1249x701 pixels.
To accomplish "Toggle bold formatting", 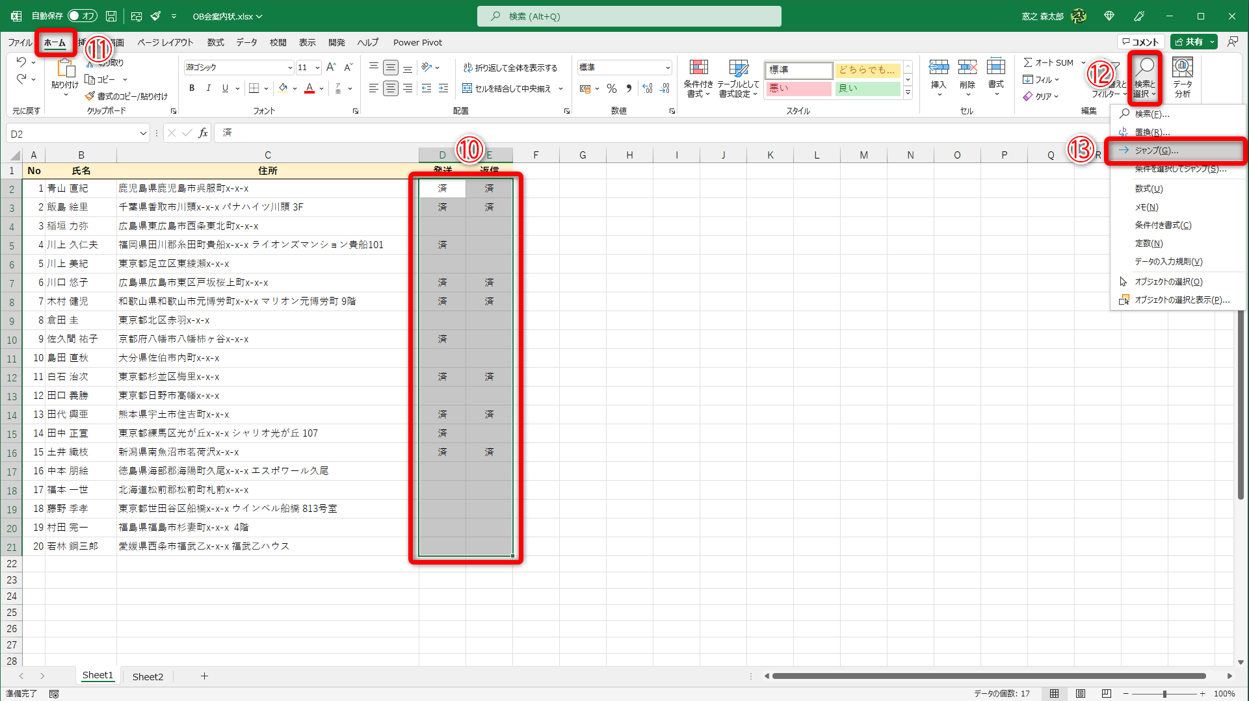I will [191, 88].
